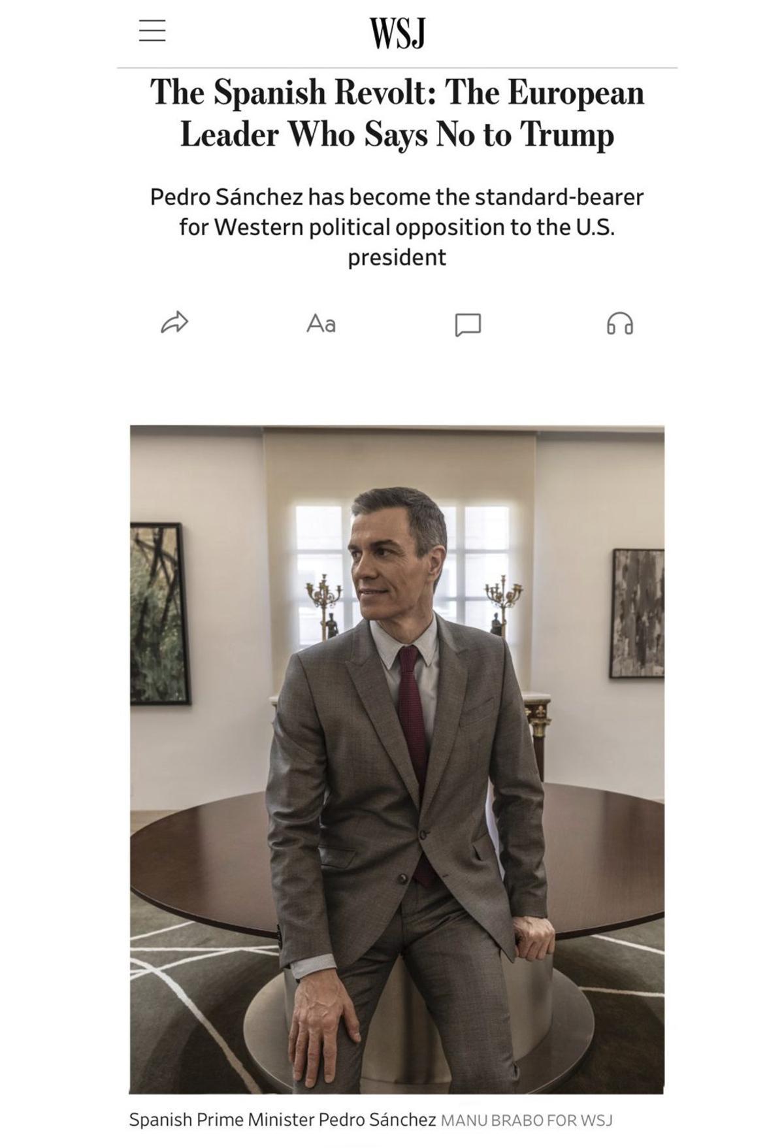Screen dimensions: 784x1148
Task: Listen to article via headphones icon
Action: (x=620, y=323)
